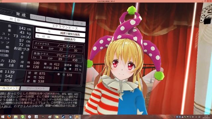Image resolution: width=212 pixels, height=119 pixels.
Task: Open the blue circular taskbar app
Action: click(70, 117)
